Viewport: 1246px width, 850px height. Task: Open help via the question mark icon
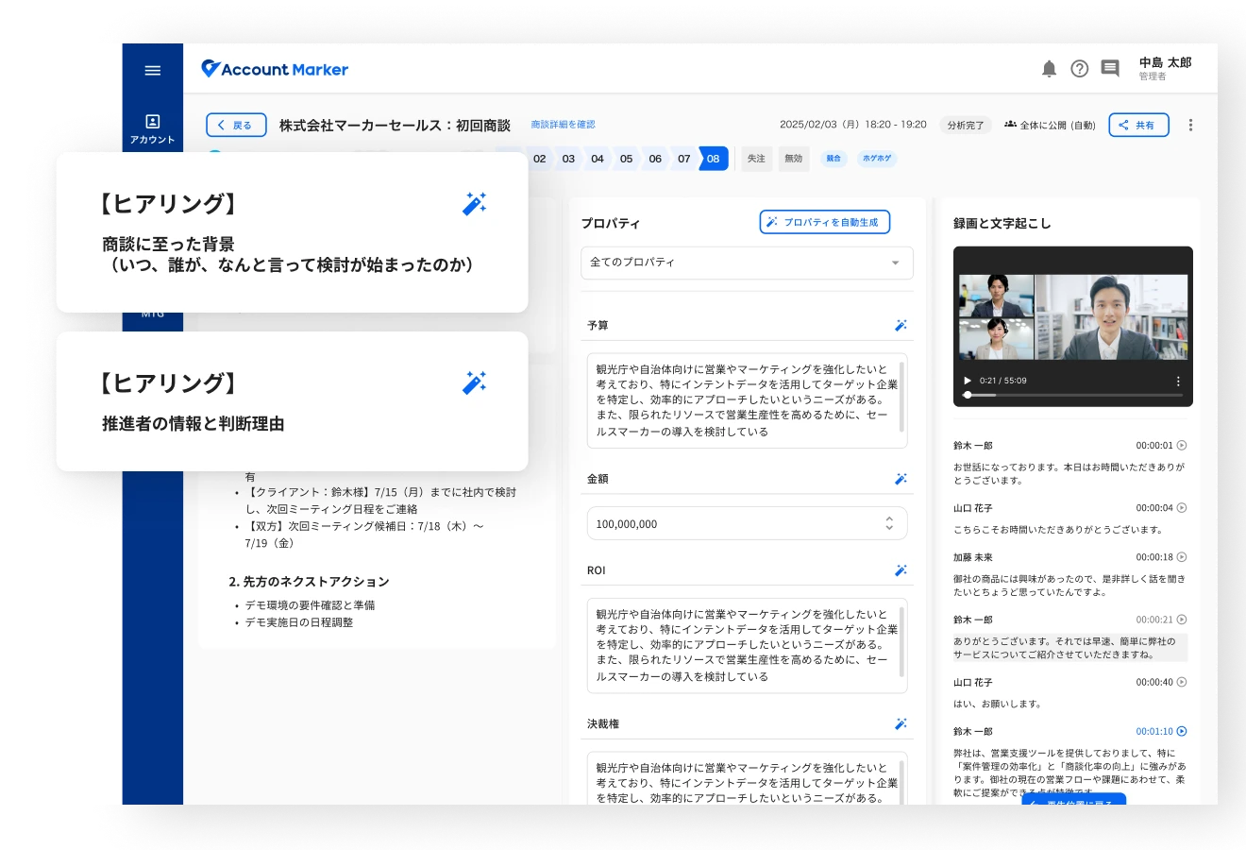[x=1079, y=69]
